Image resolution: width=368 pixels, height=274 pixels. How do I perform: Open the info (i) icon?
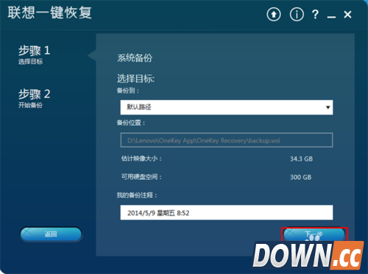[x=297, y=15]
